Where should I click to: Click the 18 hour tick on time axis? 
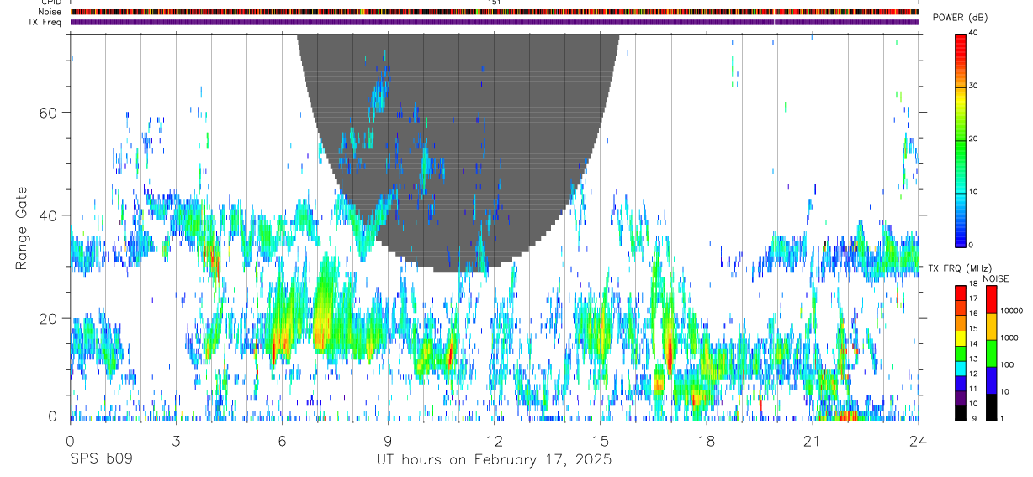click(707, 441)
